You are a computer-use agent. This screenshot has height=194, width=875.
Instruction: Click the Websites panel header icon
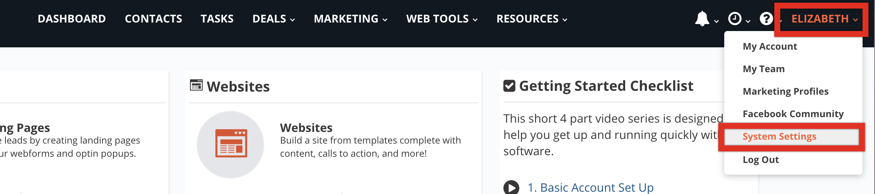pos(196,85)
